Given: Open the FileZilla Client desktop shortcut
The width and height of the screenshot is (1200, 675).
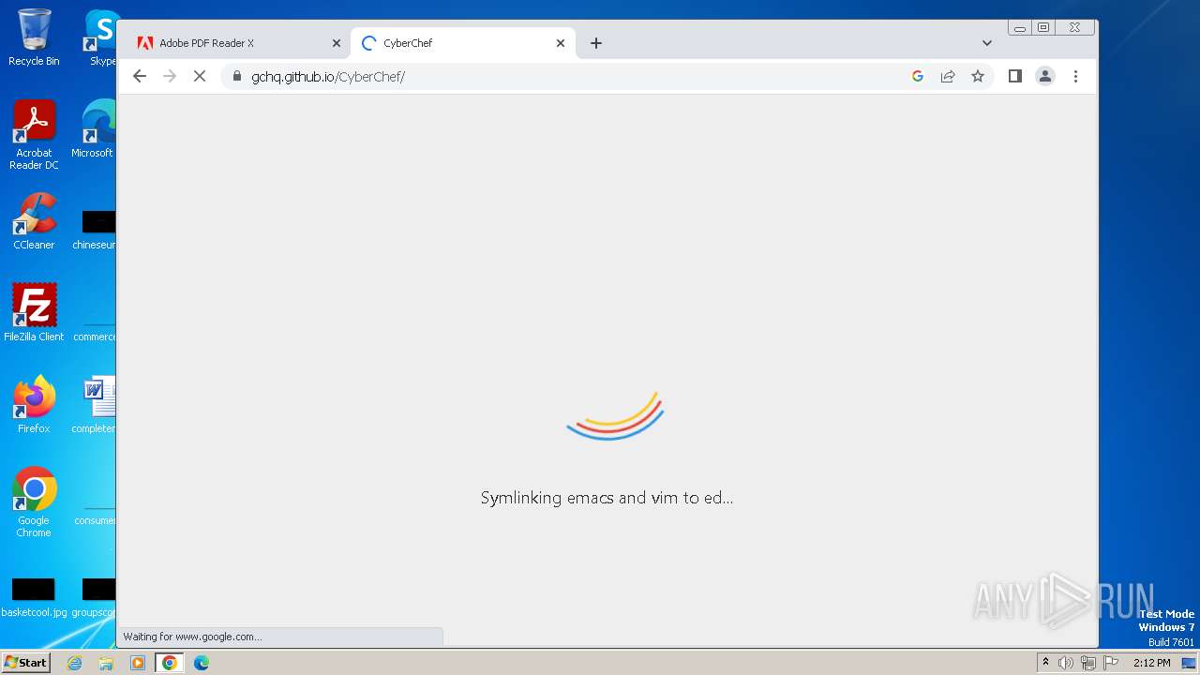Looking at the screenshot, I should point(34,312).
